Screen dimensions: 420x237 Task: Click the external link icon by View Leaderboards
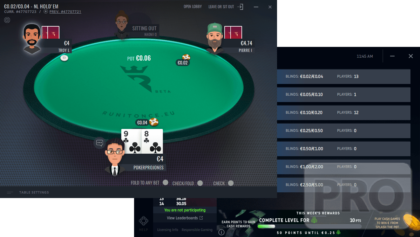201,218
